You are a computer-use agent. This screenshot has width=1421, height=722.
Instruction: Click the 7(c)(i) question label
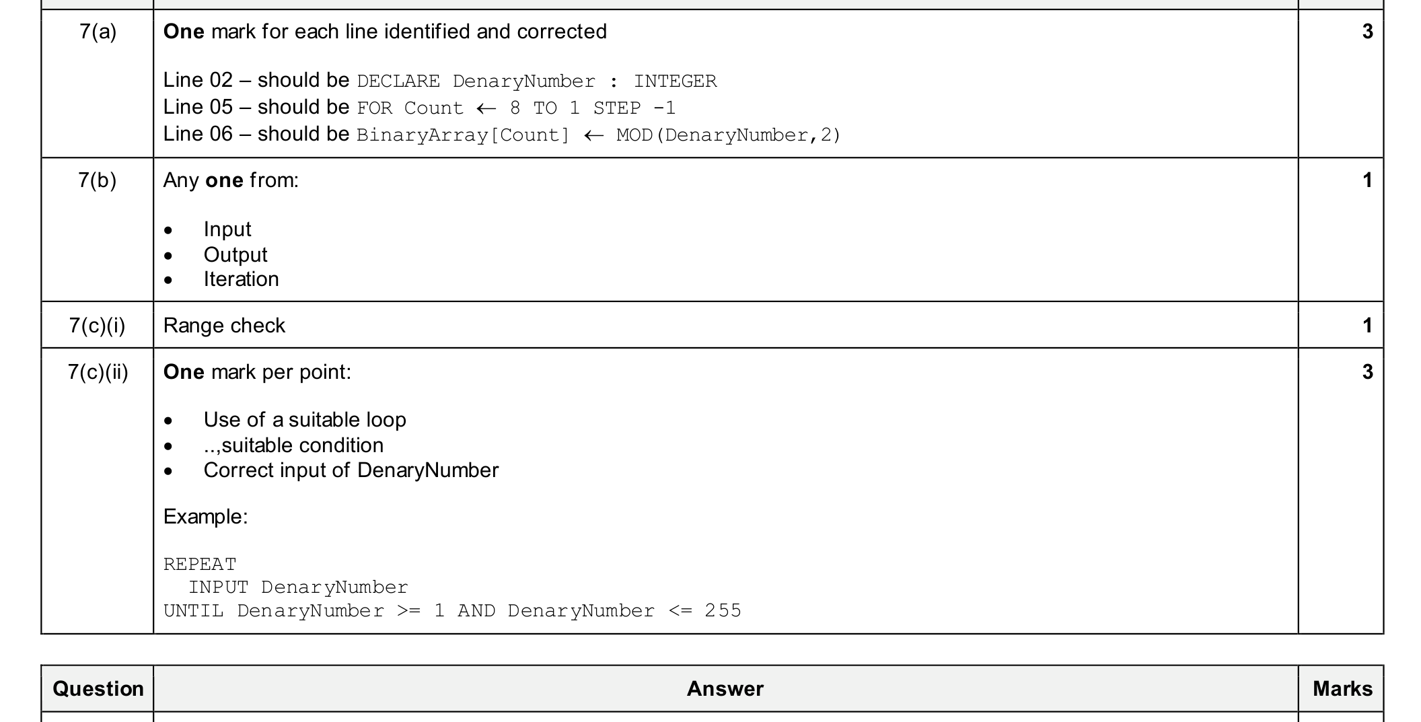click(x=98, y=326)
